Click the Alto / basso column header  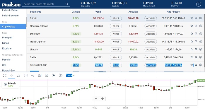[x=173, y=12]
